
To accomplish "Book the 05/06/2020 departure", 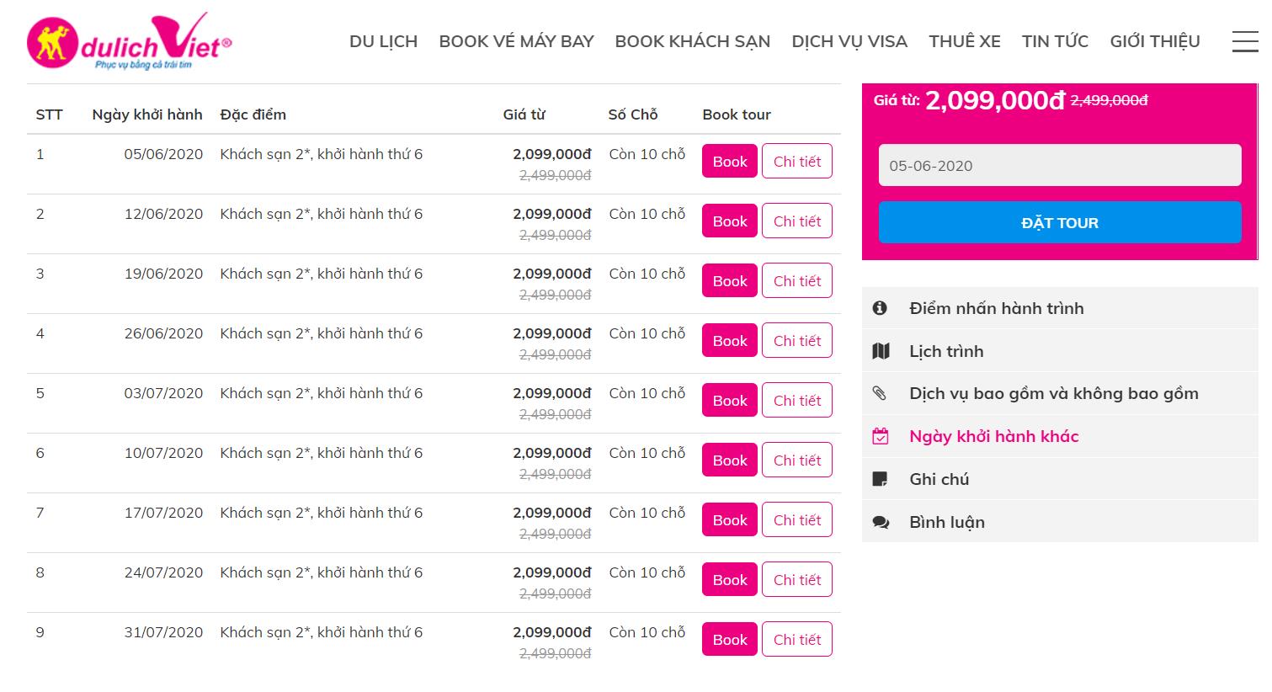I will point(730,162).
